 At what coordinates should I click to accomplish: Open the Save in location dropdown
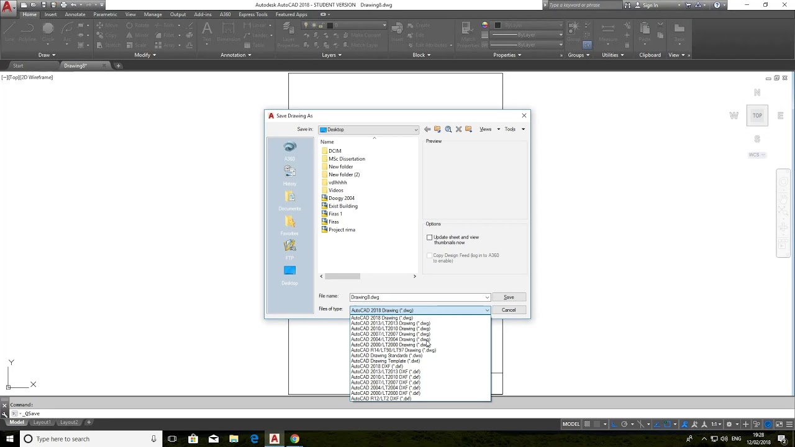point(369,130)
